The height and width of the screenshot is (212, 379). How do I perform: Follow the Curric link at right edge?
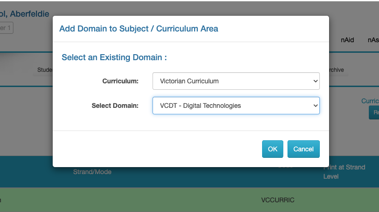(x=370, y=101)
